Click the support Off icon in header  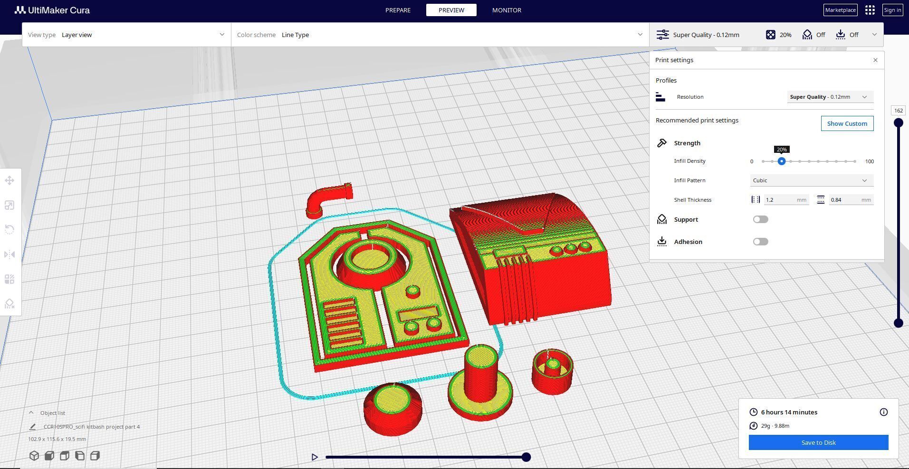[x=807, y=35]
